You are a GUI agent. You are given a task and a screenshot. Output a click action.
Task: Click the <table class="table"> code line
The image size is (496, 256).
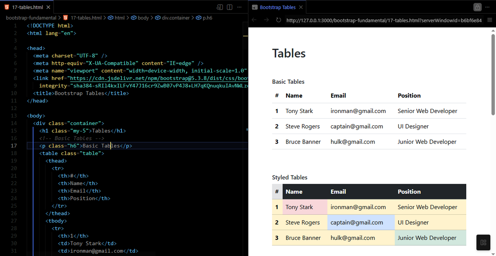72,153
